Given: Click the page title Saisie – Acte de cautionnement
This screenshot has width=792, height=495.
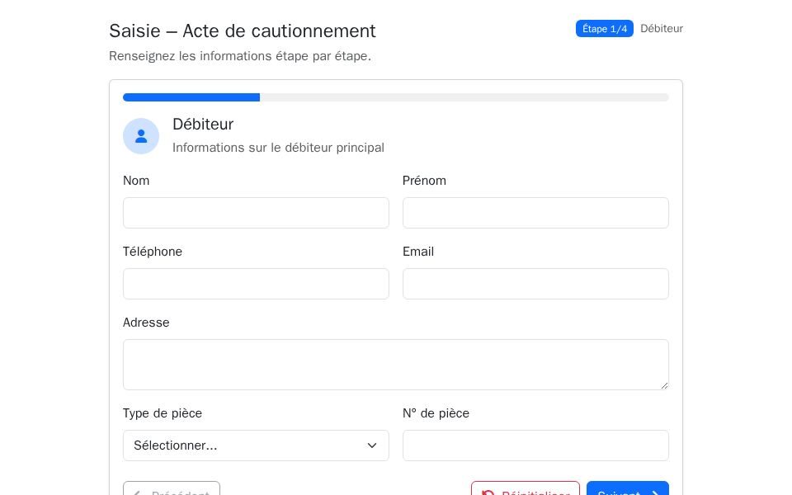Looking at the screenshot, I should pyautogui.click(x=242, y=31).
